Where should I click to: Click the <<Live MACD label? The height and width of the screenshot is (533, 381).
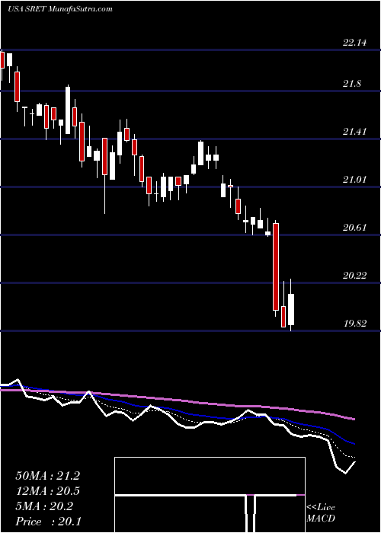click(x=321, y=513)
